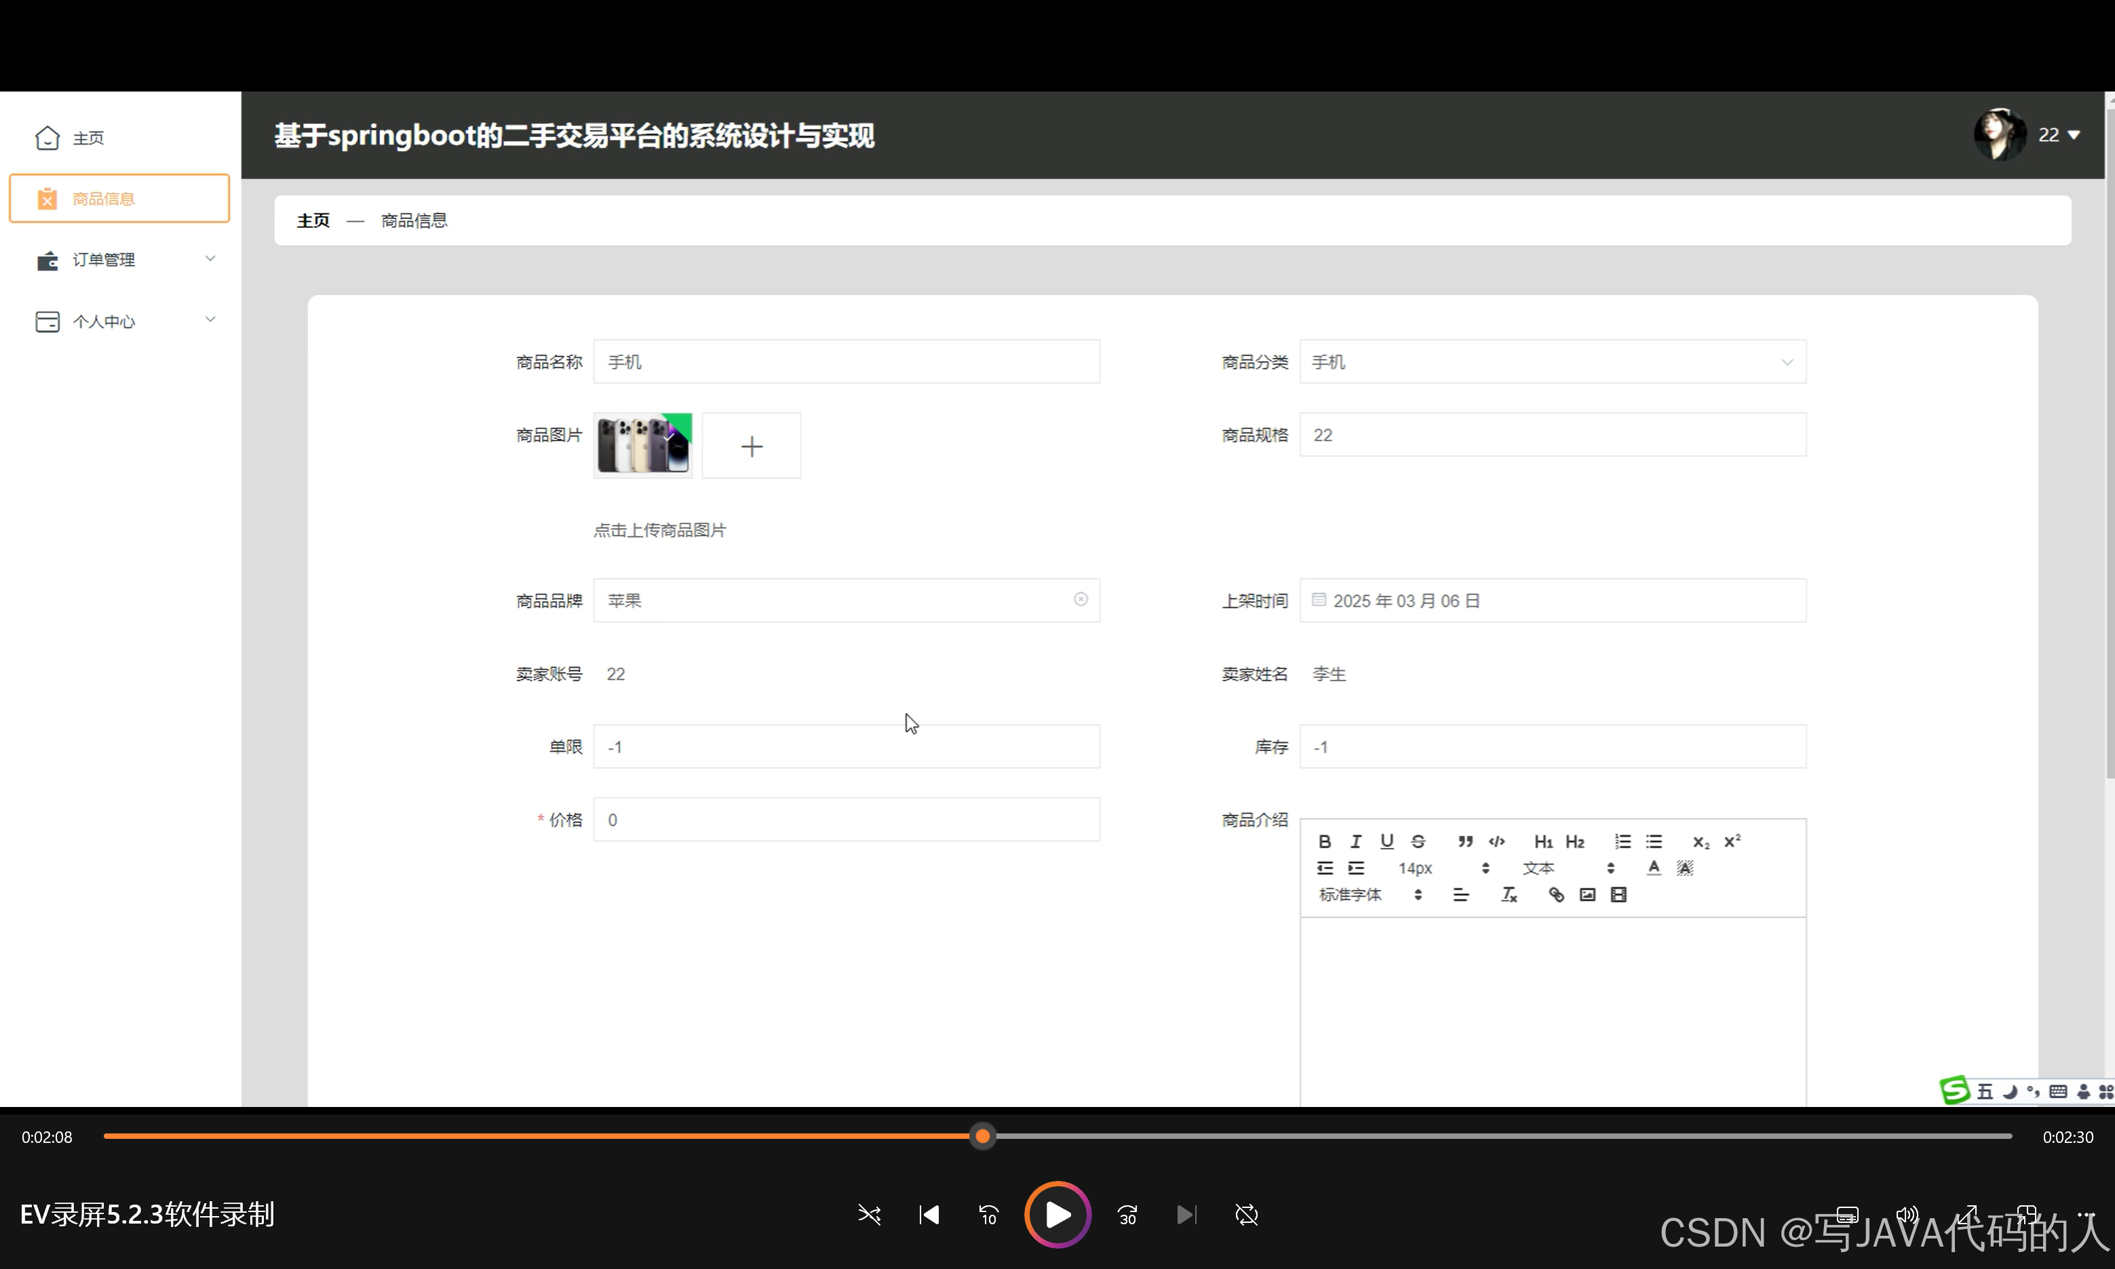Select 商品信息 in the sidebar
Viewport: 2115px width, 1269px height.
point(120,199)
